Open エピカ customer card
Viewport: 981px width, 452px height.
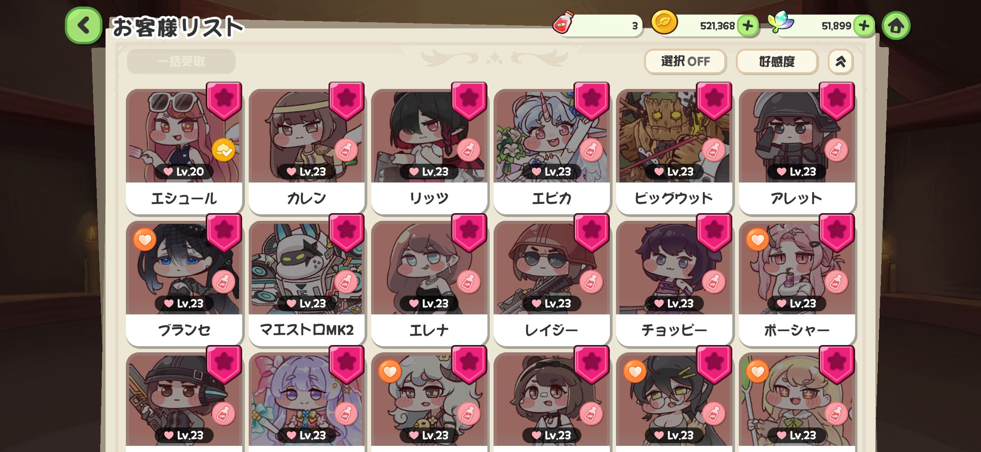[552, 151]
